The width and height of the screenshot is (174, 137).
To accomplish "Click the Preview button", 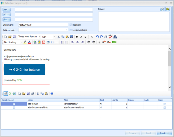I will pos(132,133).
